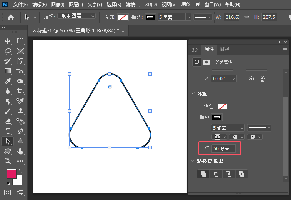Open Properties panel stroke line style dropdown

259,128
